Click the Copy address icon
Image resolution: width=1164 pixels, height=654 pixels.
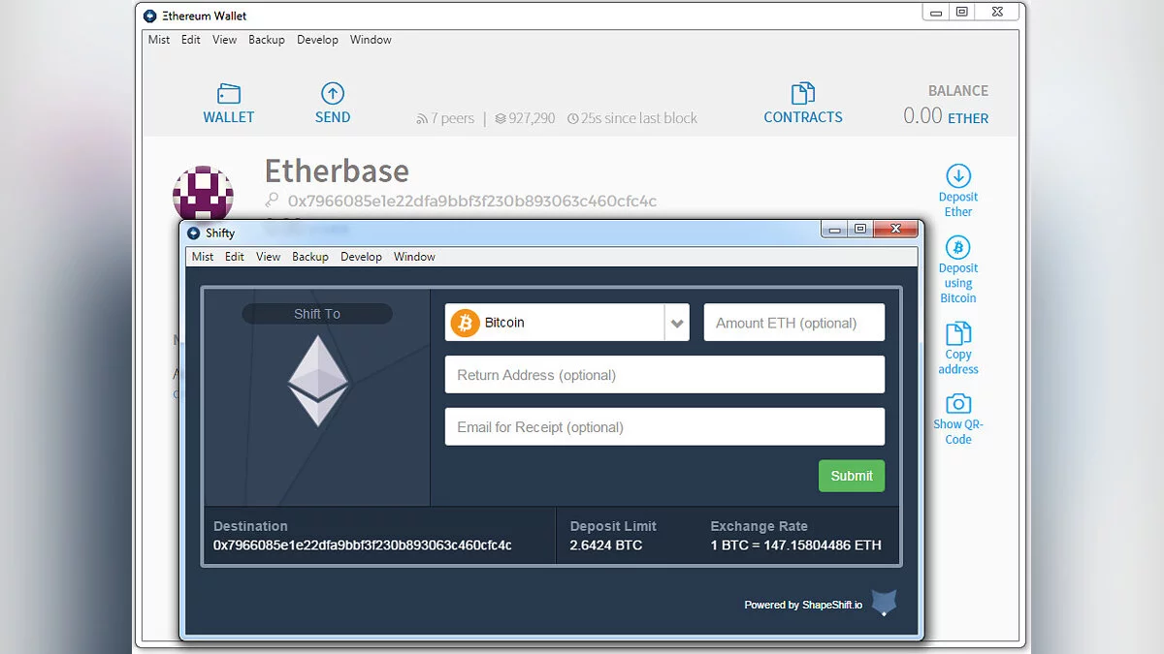958,334
